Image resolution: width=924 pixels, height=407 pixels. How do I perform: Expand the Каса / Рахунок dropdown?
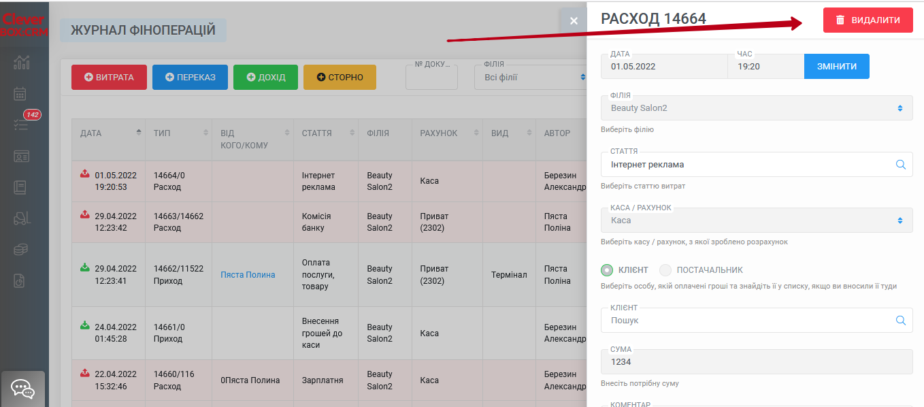click(x=757, y=221)
